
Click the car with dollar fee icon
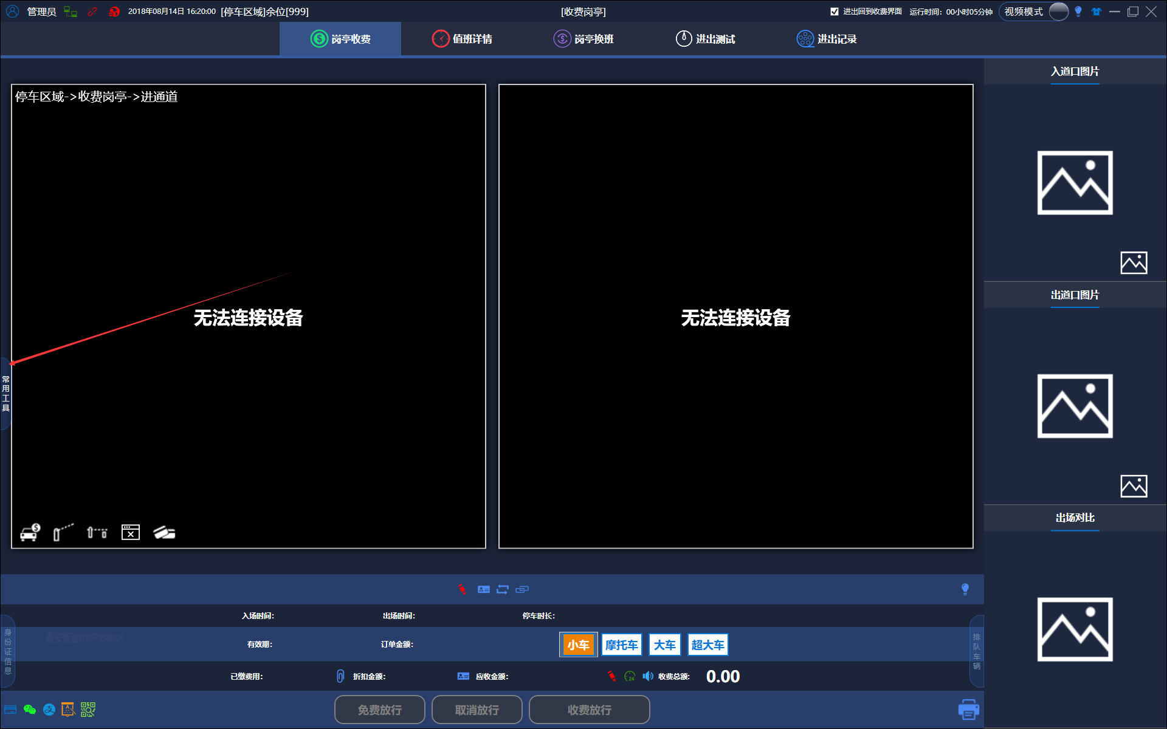[x=30, y=532]
